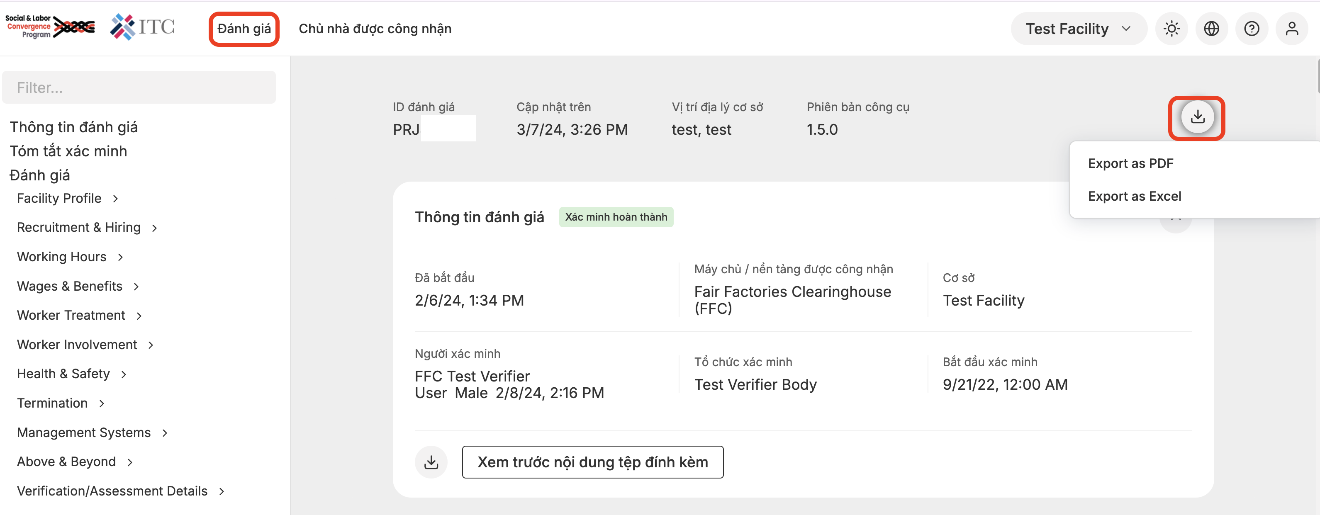Select Export as PDF
Screen dimensions: 1320x515
(x=1130, y=163)
